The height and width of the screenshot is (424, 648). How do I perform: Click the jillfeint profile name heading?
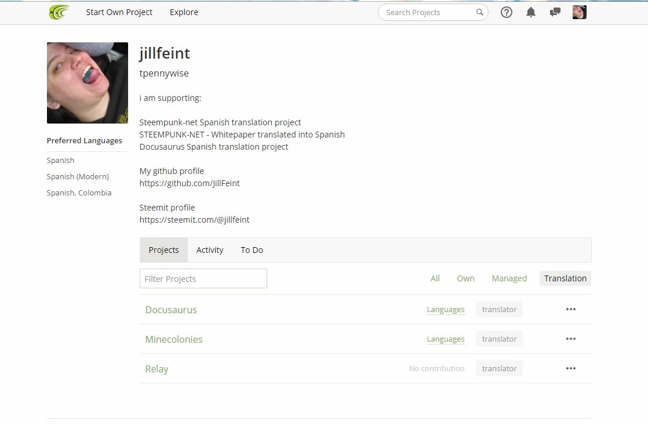coord(165,53)
